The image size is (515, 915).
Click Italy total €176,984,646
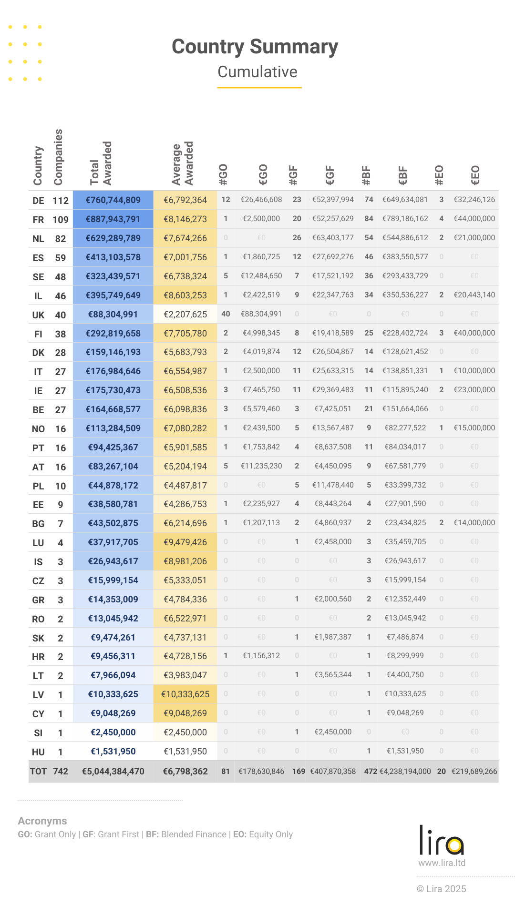pos(113,371)
